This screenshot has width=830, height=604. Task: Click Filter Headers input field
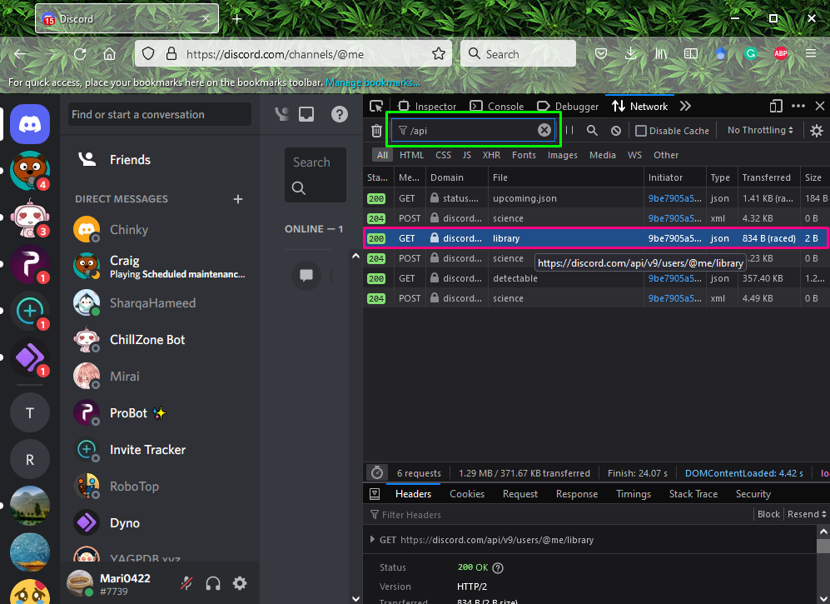click(560, 515)
